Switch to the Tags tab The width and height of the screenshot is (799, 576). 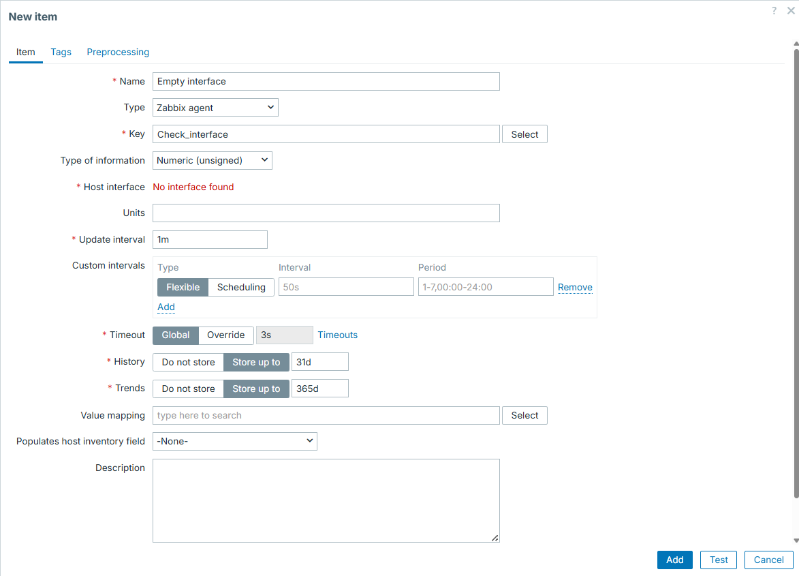(61, 52)
